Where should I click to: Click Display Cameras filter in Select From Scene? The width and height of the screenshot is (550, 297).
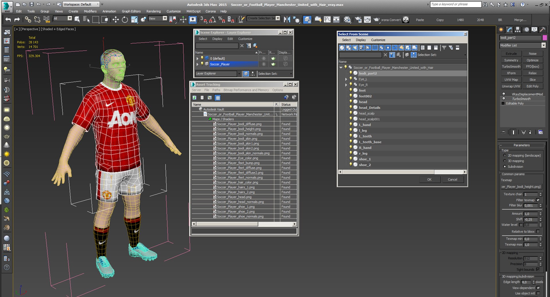tap(362, 47)
